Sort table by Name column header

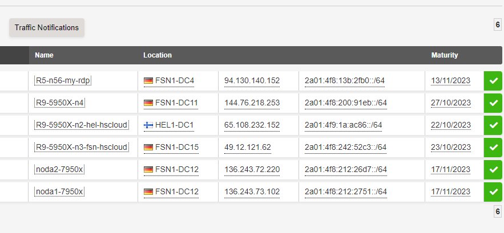click(x=44, y=55)
